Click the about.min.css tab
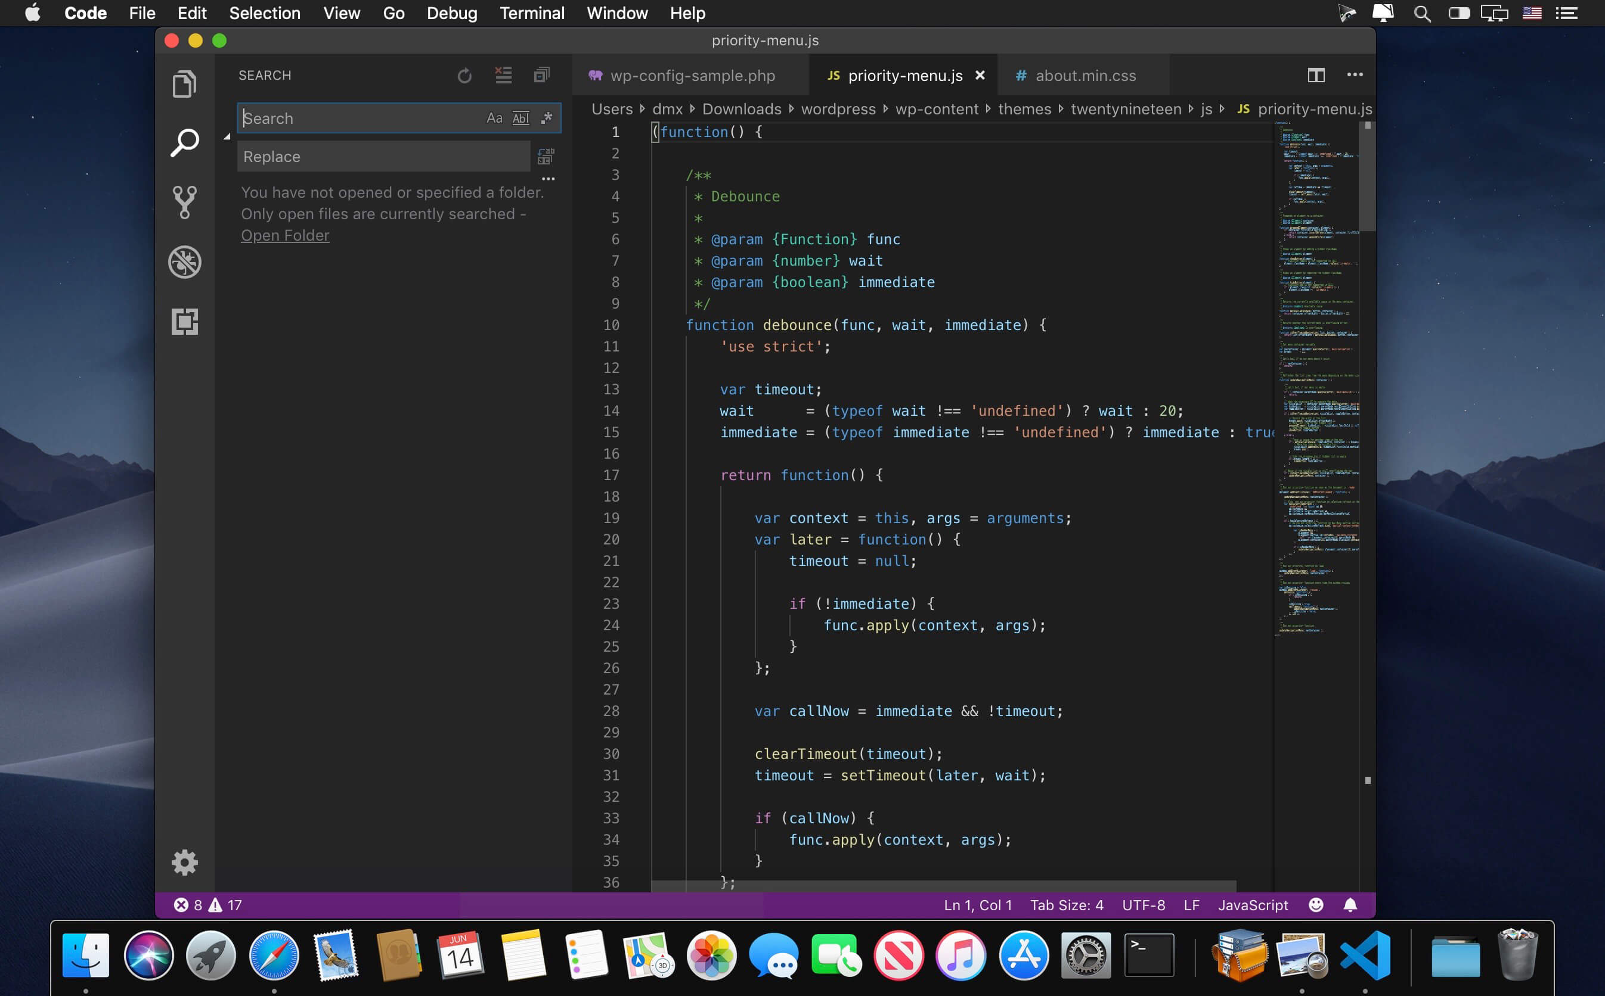 (x=1084, y=74)
